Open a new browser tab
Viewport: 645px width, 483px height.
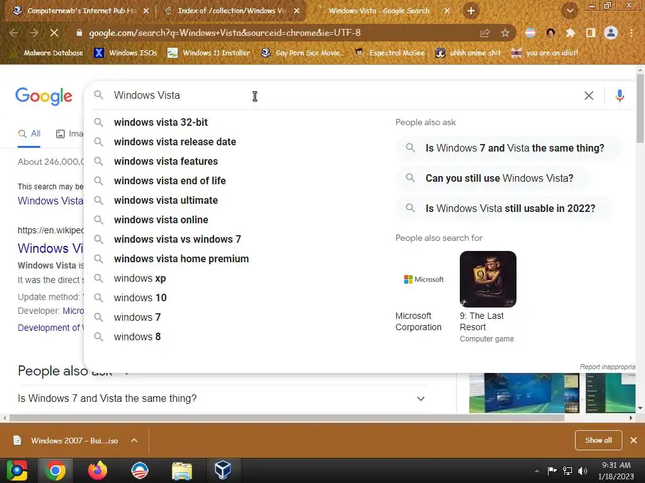pyautogui.click(x=471, y=11)
